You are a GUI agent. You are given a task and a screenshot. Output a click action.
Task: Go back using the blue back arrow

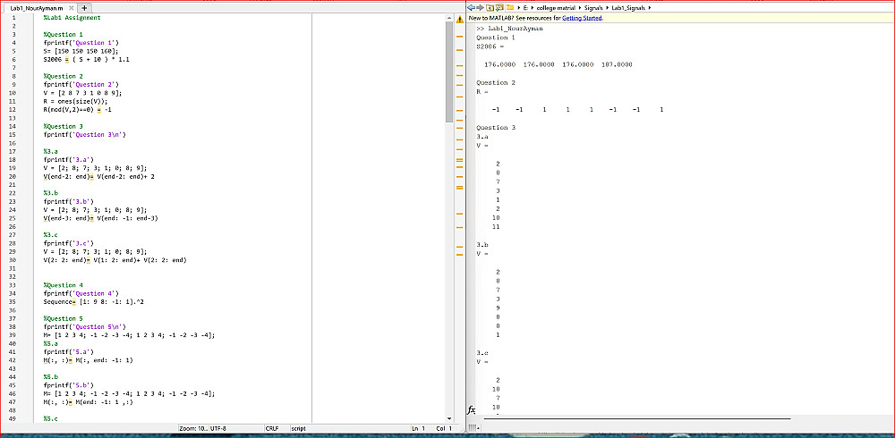(471, 7)
